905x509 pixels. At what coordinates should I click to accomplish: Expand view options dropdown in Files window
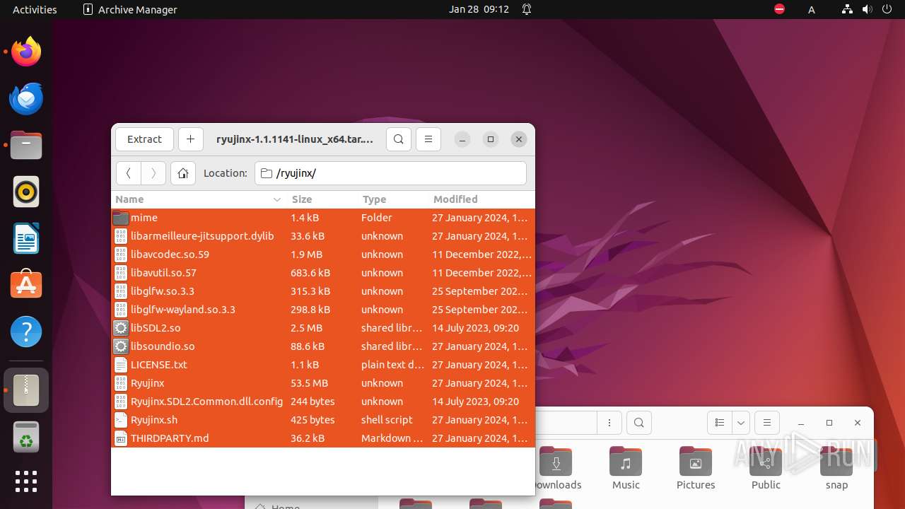[x=741, y=423]
